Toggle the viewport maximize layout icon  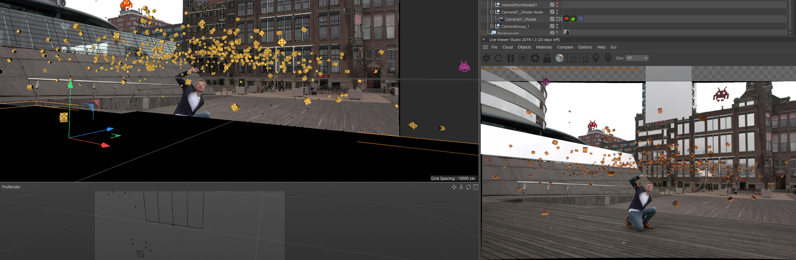click(x=476, y=187)
